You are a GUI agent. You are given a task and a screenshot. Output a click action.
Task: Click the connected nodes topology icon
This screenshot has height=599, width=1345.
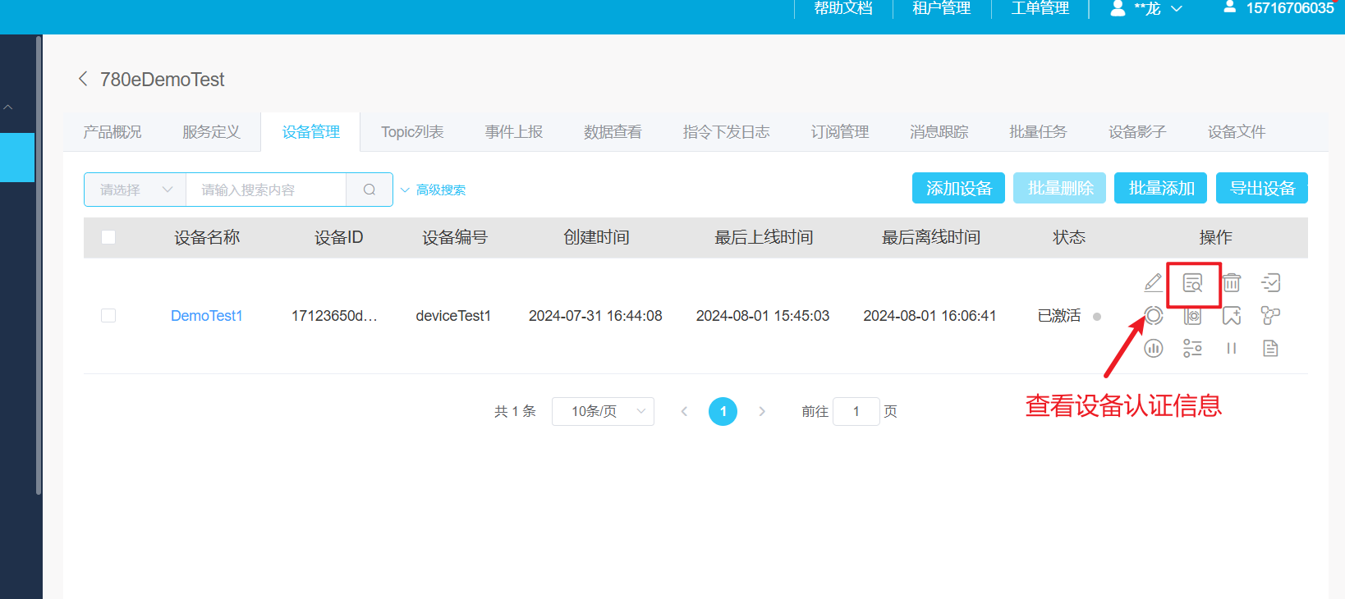pos(1270,315)
